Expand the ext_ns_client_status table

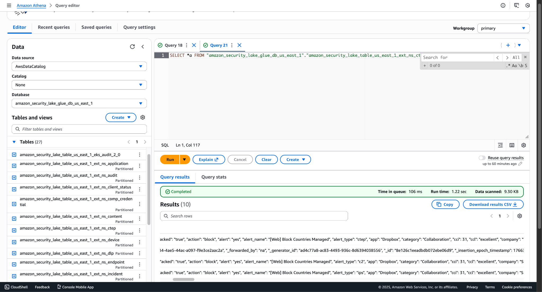14,189
